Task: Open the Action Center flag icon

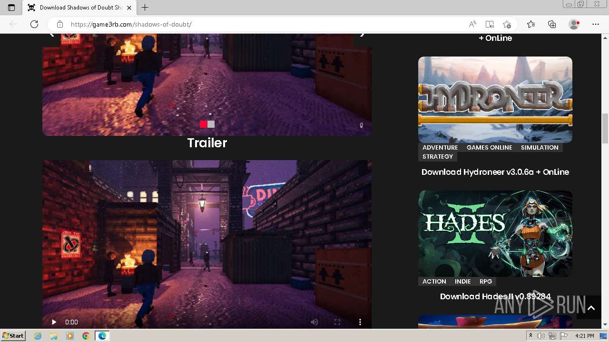Action: pos(564,336)
